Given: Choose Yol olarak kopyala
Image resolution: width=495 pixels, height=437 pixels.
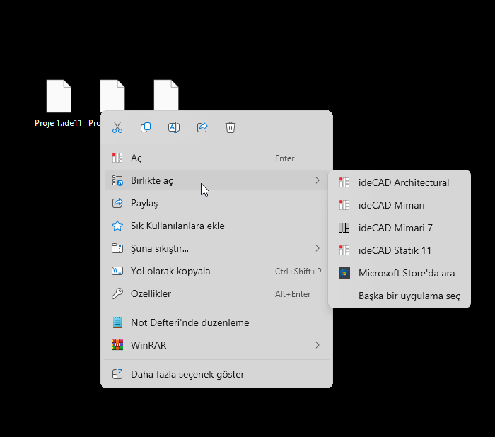Looking at the screenshot, I should [216, 272].
